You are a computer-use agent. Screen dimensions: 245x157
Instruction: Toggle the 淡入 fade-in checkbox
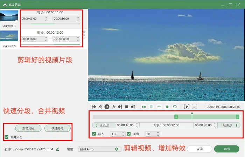coord(94,134)
